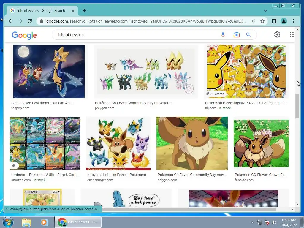Open the Kirby is like Eevee image
Screen dimensions: 304x228
pos(118,143)
